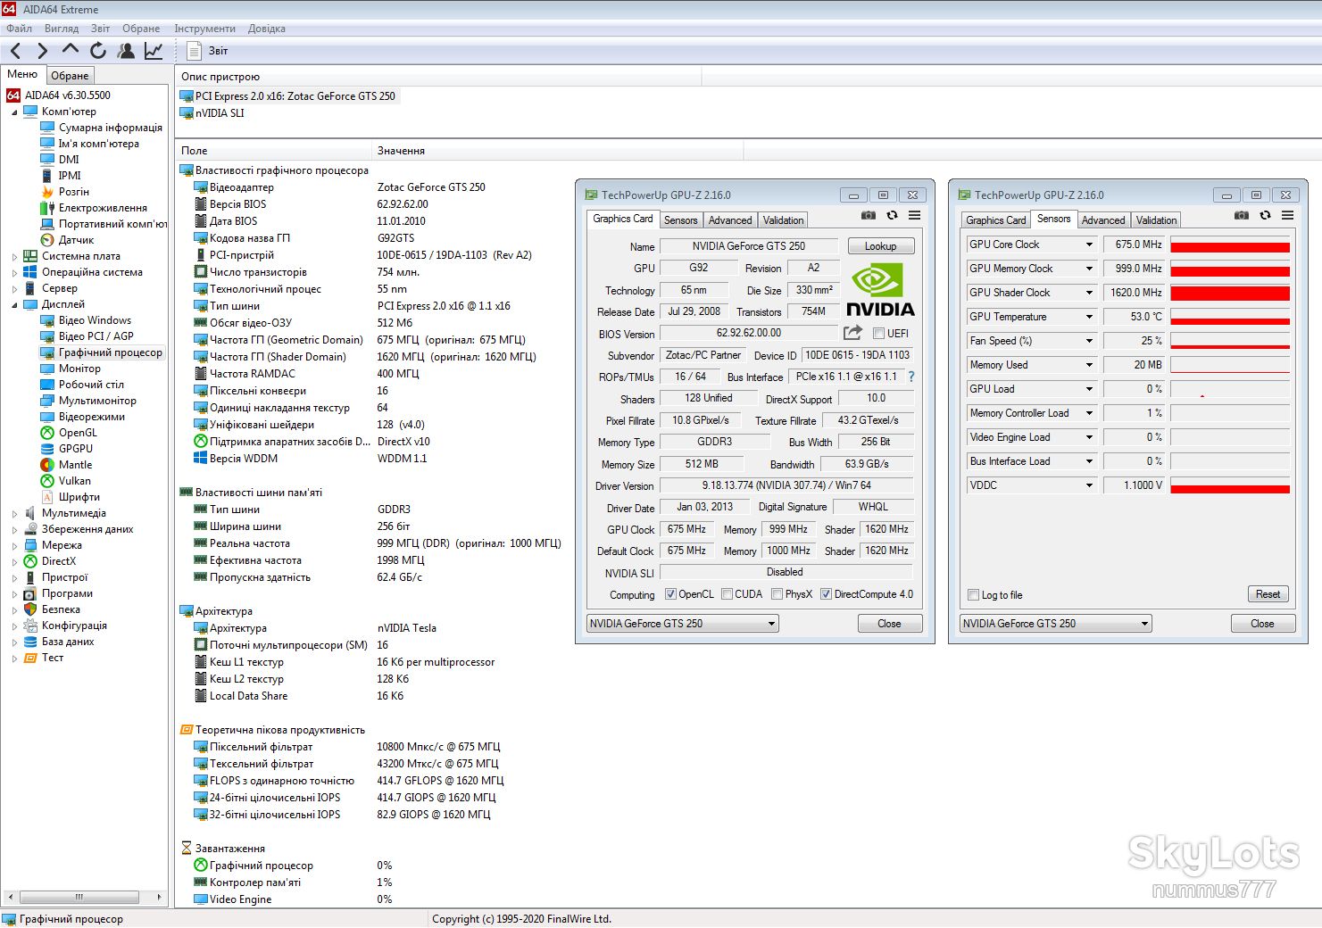This screenshot has width=1322, height=928.
Task: Click refresh icon in GPU-Z Sensors window
Action: point(1265,215)
